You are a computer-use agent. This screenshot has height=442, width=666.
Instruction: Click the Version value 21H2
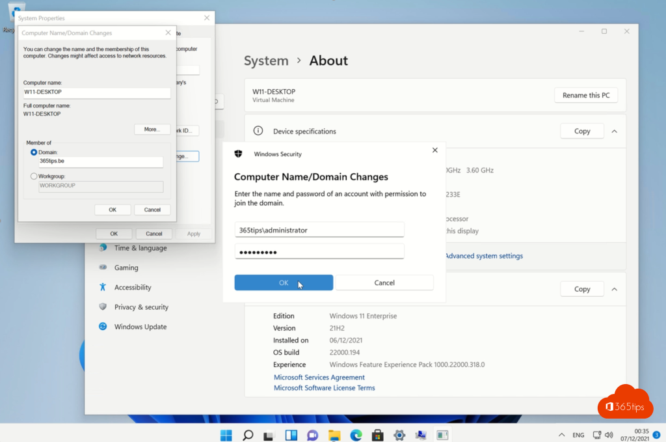(x=337, y=328)
